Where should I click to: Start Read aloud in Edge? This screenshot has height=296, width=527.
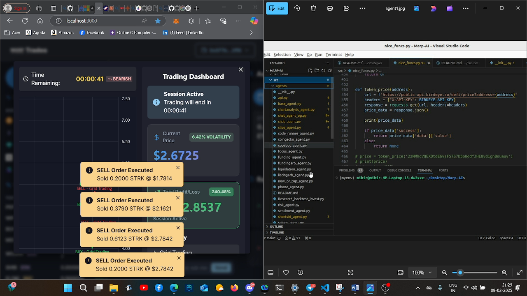point(144,21)
